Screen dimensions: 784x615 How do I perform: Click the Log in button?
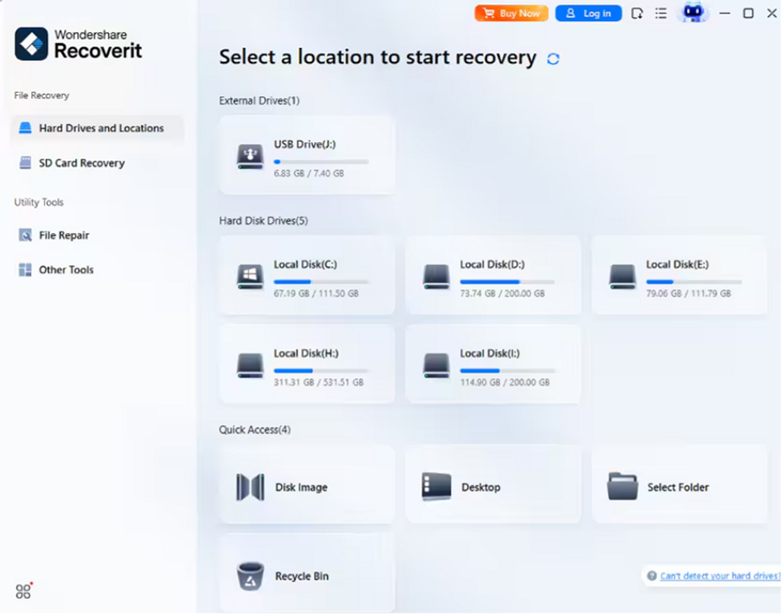pyautogui.click(x=590, y=14)
